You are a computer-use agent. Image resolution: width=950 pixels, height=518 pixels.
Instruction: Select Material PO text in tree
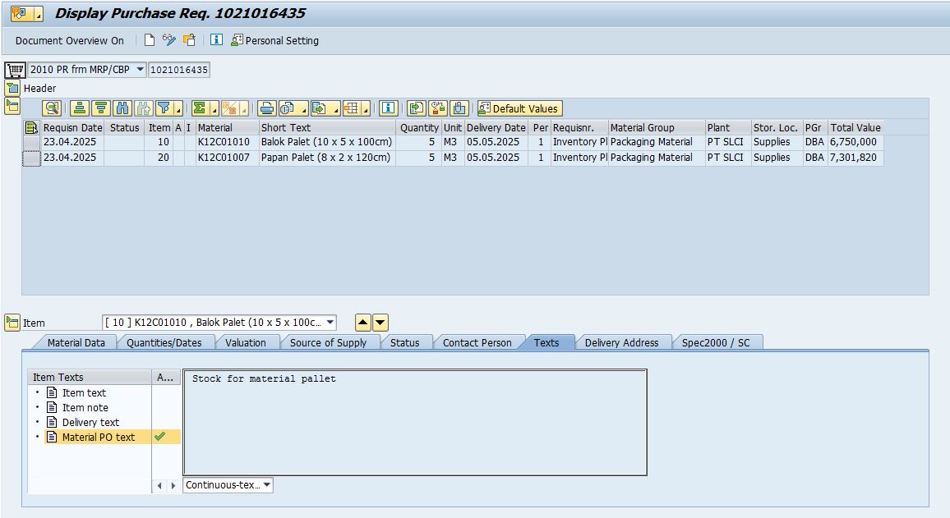point(98,437)
